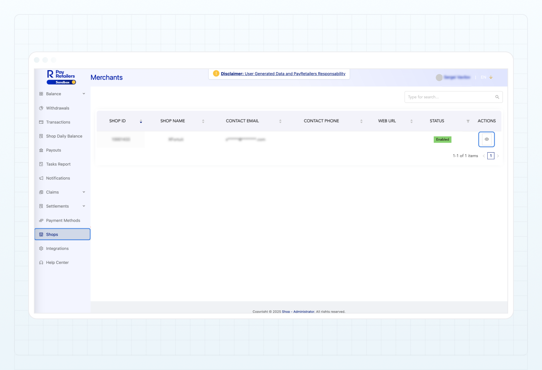The height and width of the screenshot is (370, 542).
Task: Click the Shop link in footer
Action: point(286,312)
